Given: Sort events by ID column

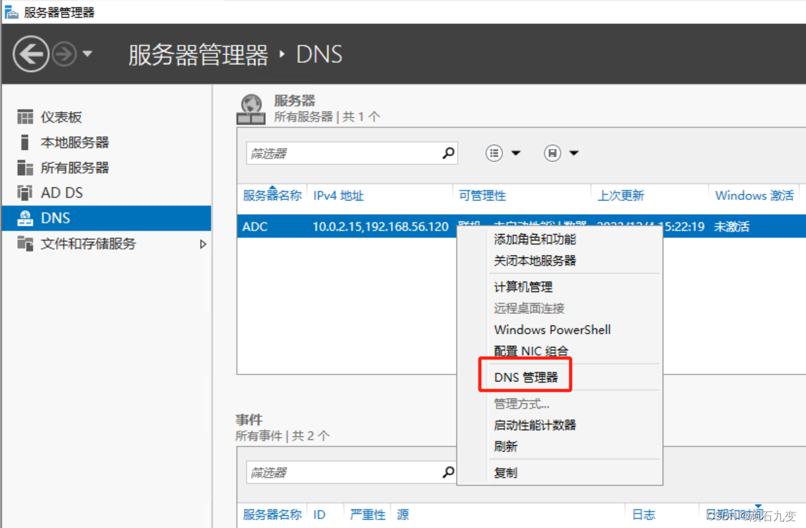Looking at the screenshot, I should (319, 514).
